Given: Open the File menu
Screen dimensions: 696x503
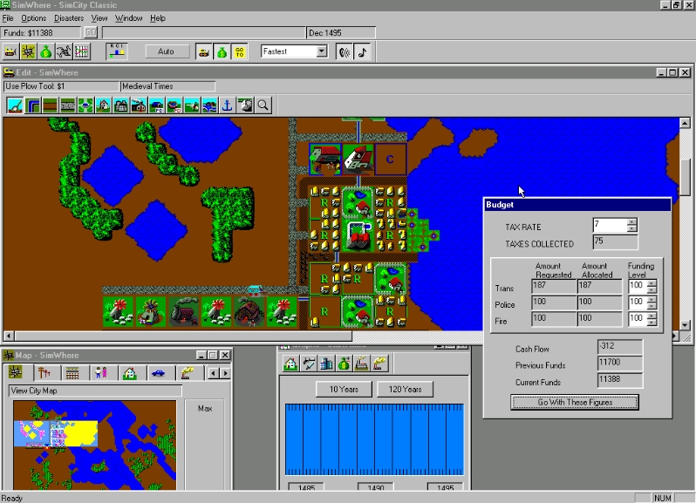Looking at the screenshot, I should point(8,18).
